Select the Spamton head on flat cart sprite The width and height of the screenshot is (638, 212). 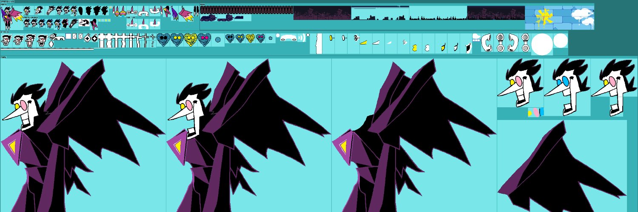click(57, 37)
